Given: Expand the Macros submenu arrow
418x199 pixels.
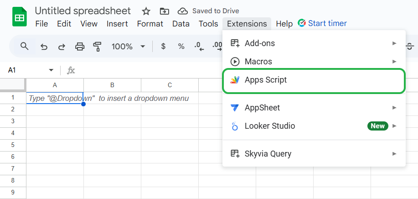Looking at the screenshot, I should coord(394,62).
